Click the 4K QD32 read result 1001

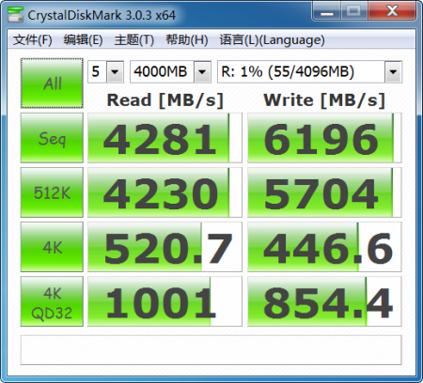(164, 301)
